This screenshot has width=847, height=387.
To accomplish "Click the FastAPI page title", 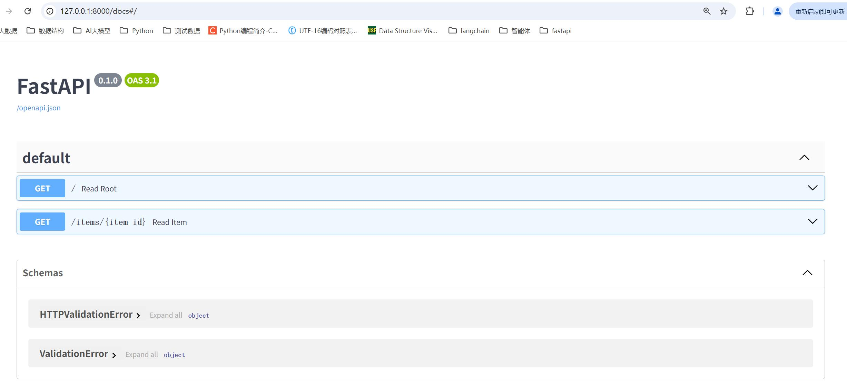I will [54, 86].
